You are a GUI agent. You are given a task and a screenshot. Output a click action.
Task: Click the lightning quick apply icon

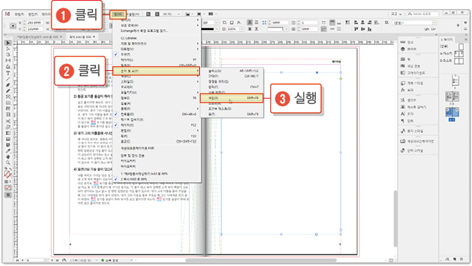458,25
